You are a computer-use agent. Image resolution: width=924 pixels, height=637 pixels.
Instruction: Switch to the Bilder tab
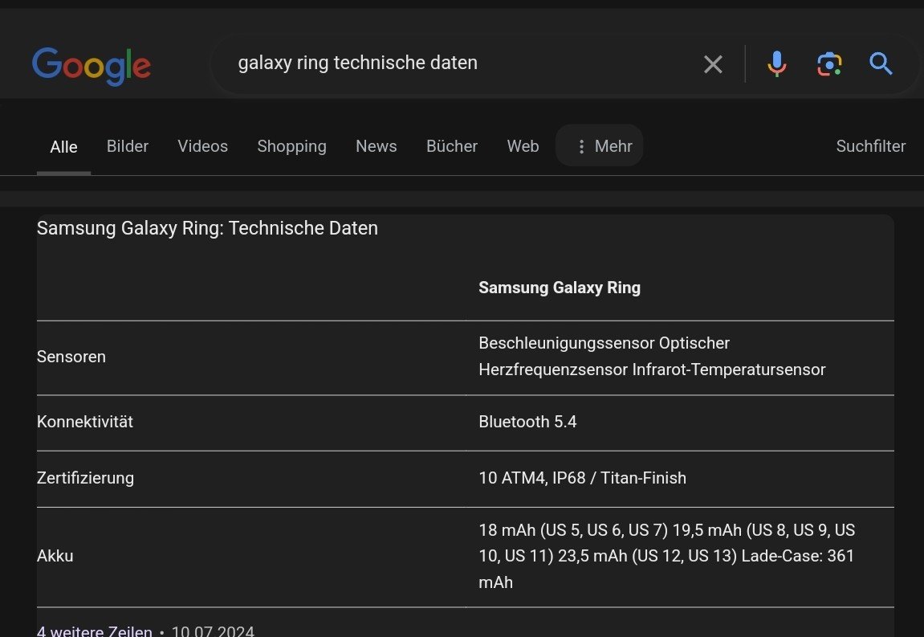[128, 146]
